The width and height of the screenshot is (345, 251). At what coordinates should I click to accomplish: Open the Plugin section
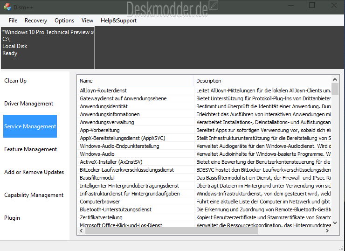[x=12, y=218]
